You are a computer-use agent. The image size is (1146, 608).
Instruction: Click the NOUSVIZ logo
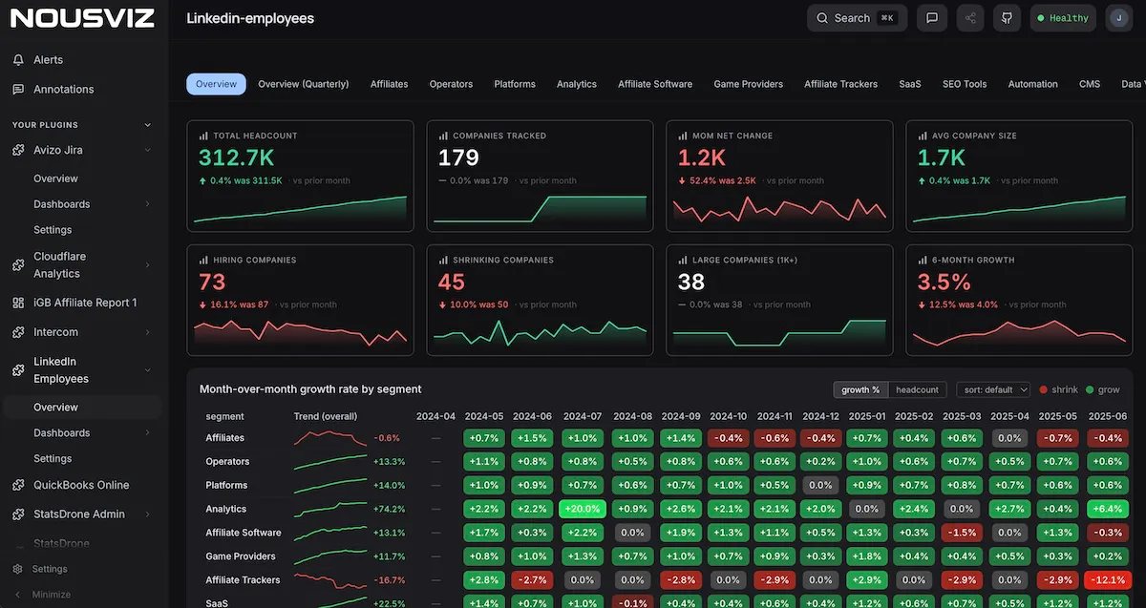point(83,18)
